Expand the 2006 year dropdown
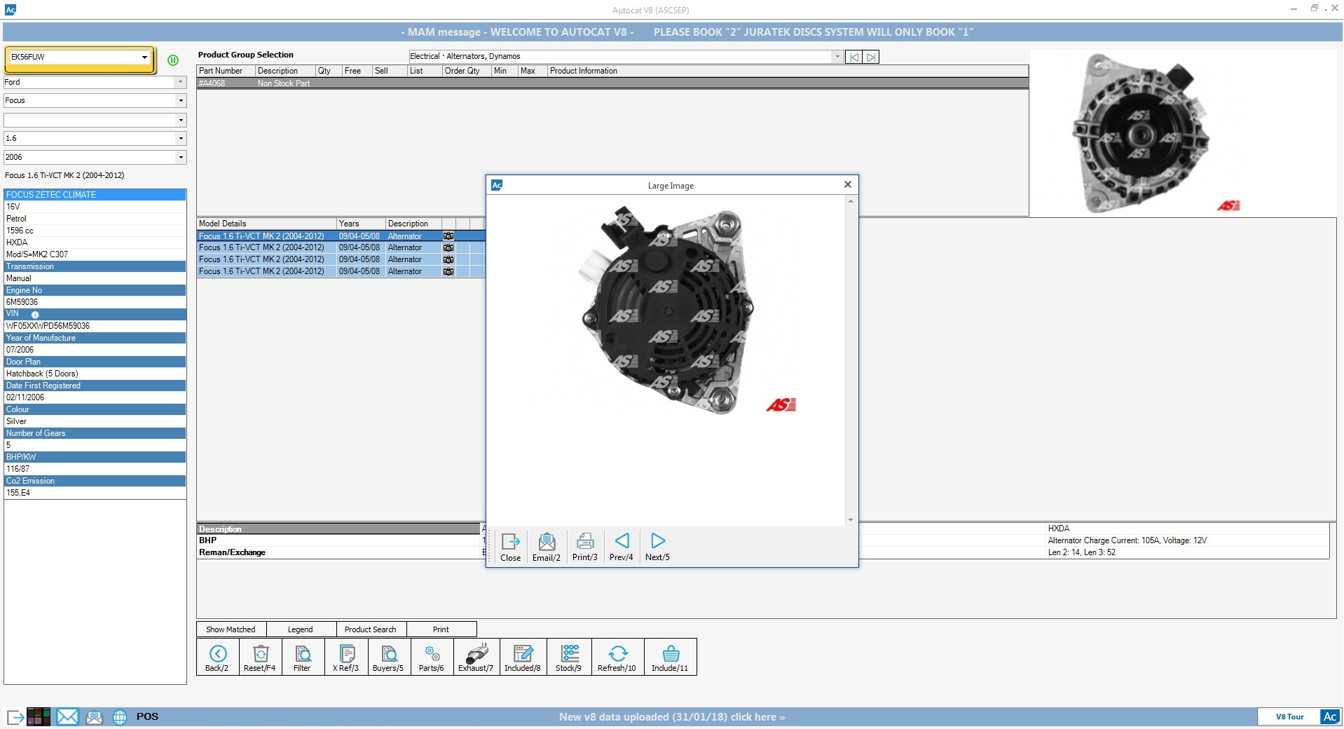 180,158
